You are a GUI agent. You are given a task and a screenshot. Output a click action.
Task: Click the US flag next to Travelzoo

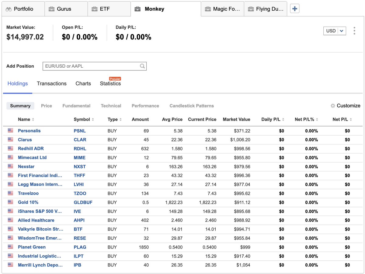(11, 193)
